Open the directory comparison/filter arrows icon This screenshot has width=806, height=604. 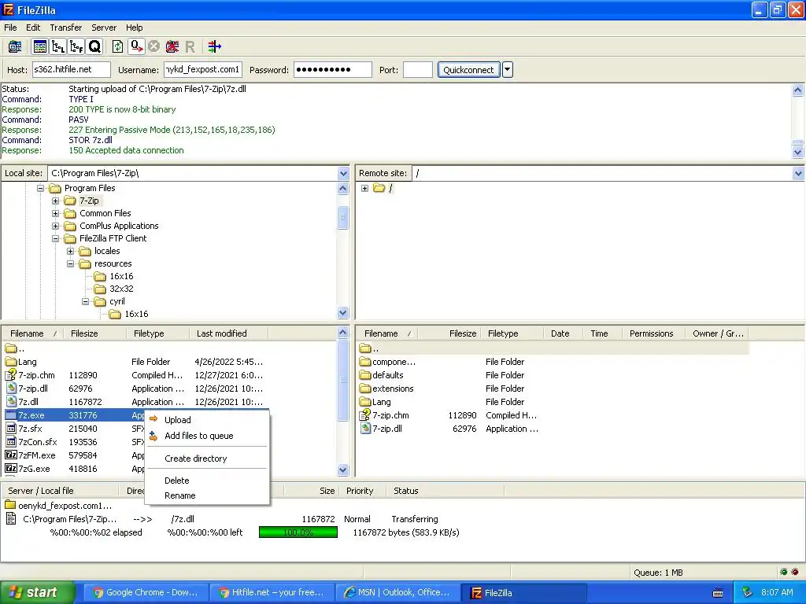pyautogui.click(x=214, y=46)
